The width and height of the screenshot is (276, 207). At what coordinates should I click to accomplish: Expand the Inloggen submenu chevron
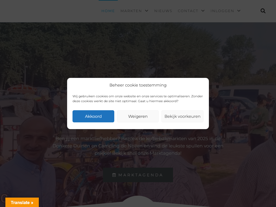[239, 11]
